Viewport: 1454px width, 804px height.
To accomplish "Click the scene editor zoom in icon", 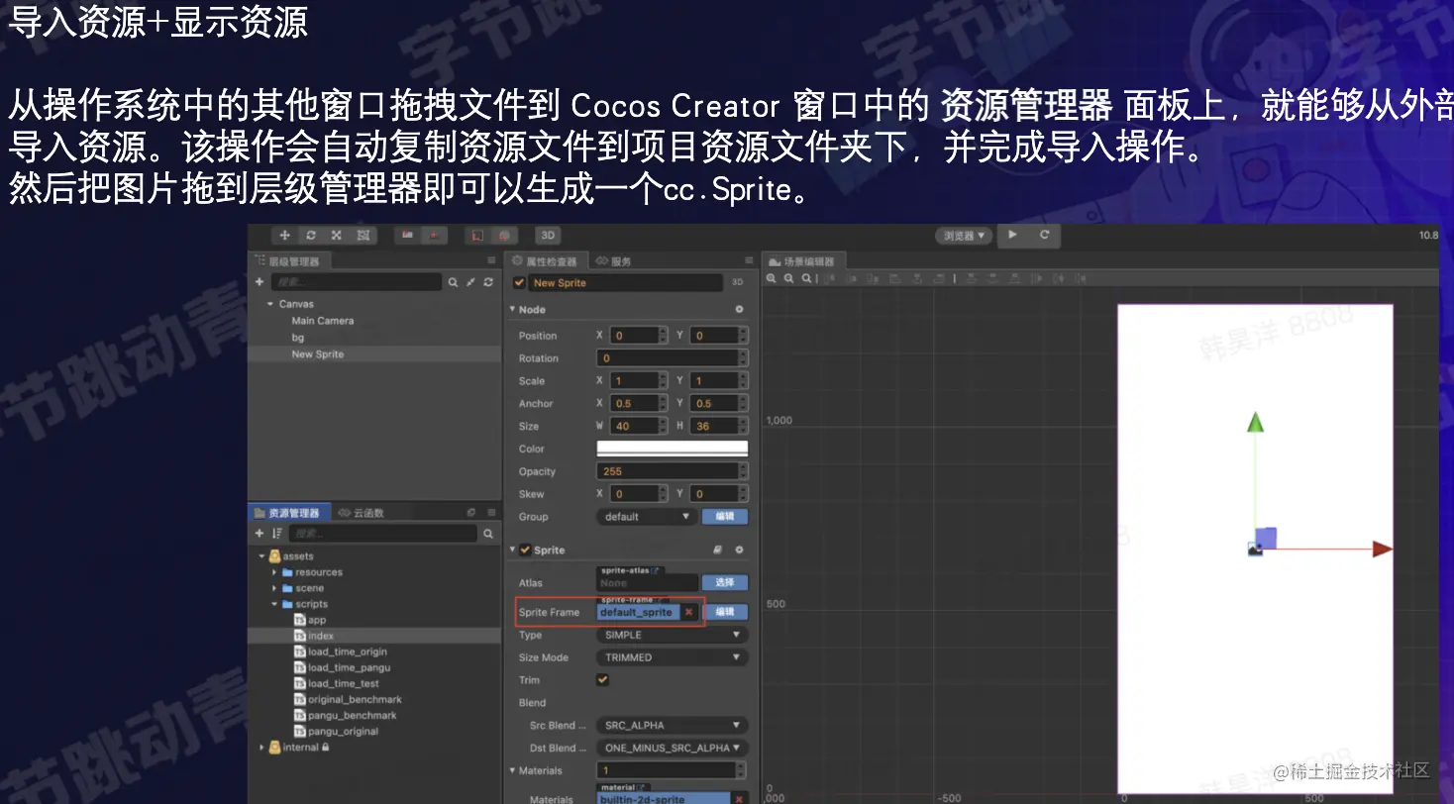I will [772, 279].
